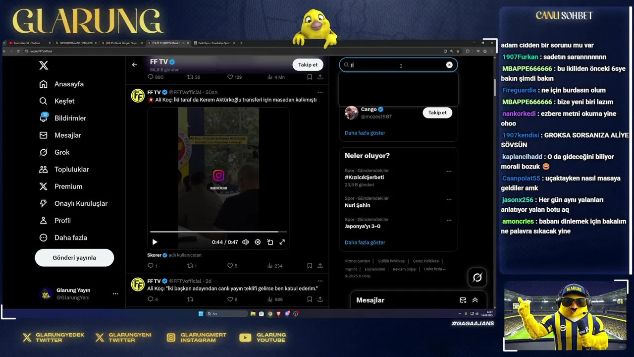Share the Kerem Aktürkoğlu tweet
Image resolution: width=634 pixels, height=357 pixels.
pyautogui.click(x=320, y=266)
